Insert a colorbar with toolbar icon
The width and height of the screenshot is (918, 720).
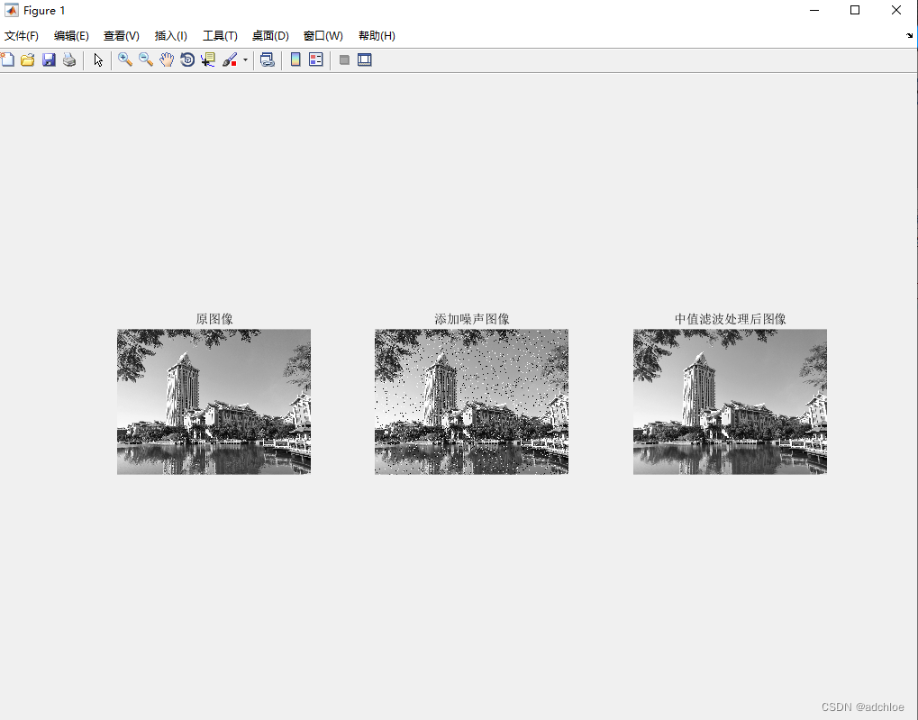tap(295, 59)
